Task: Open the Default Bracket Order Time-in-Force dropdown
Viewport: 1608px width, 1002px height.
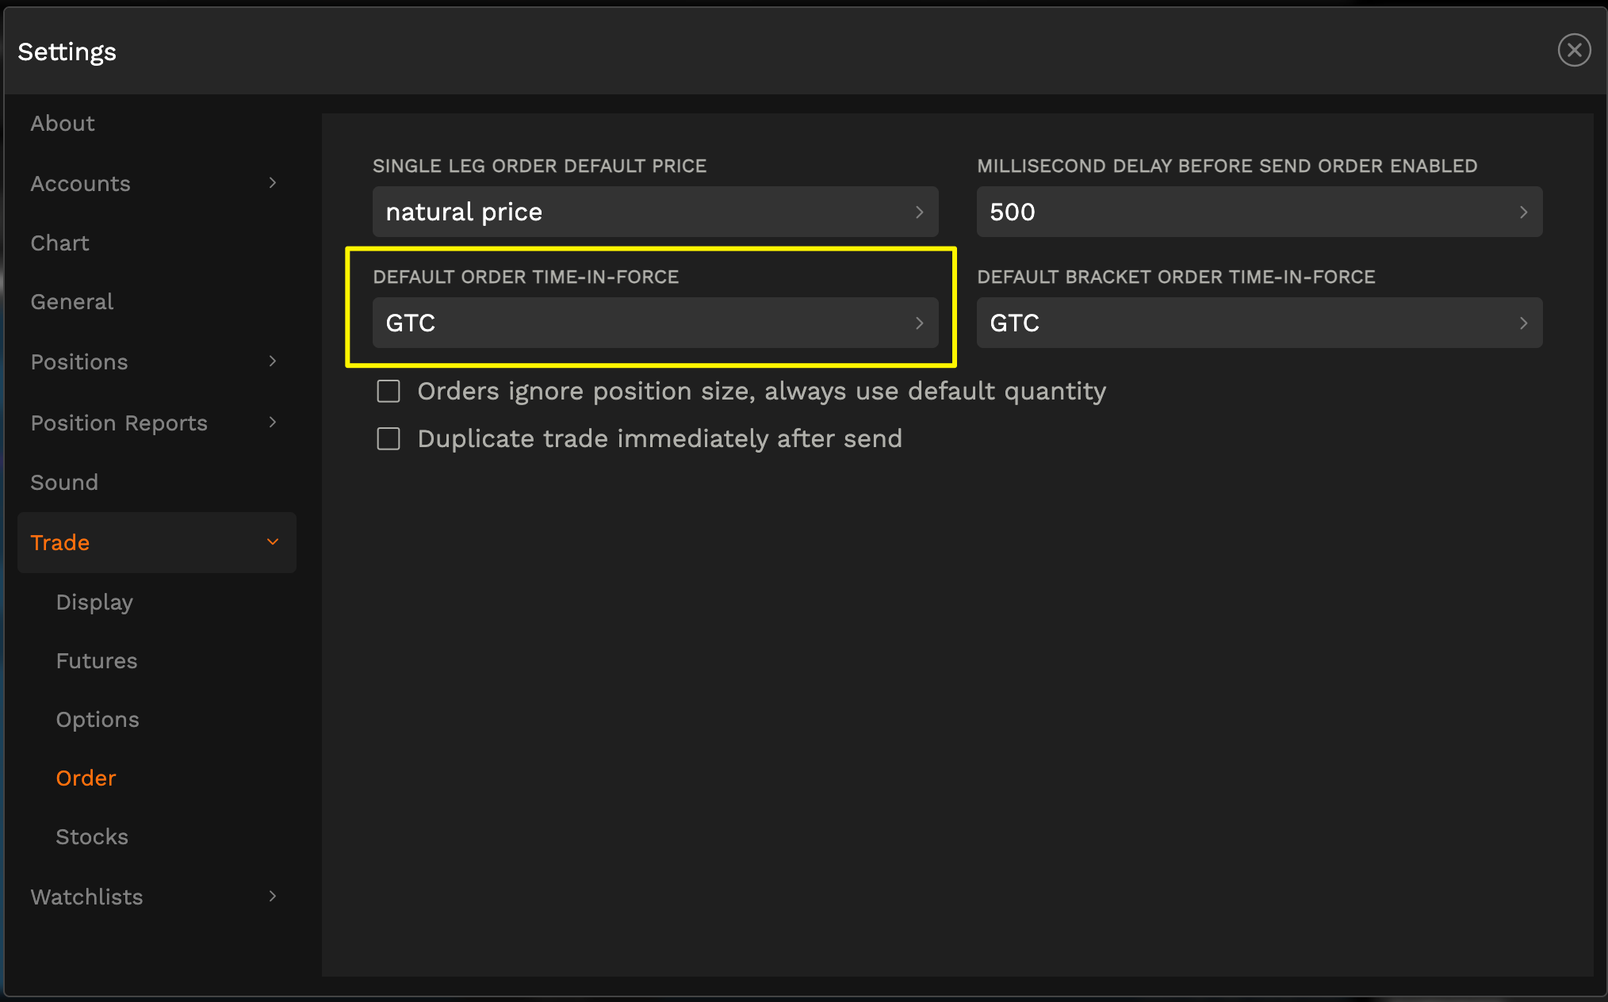Action: [x=1259, y=323]
